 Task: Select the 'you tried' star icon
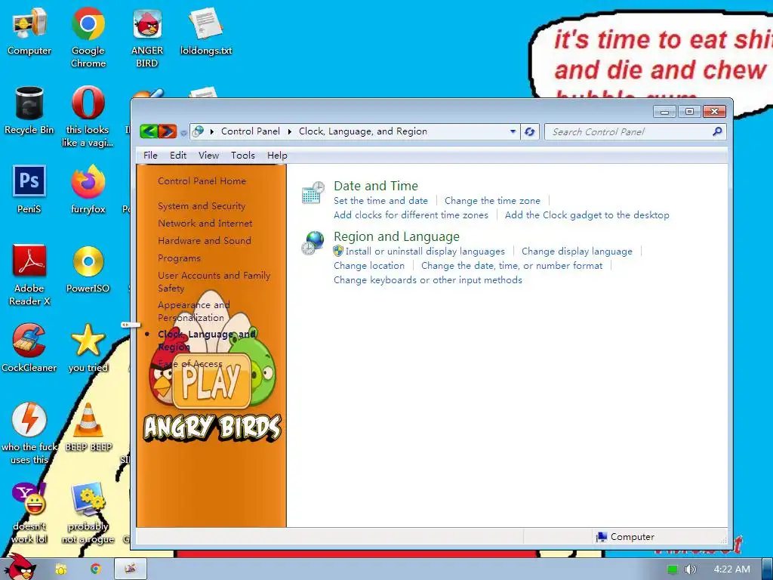88,347
